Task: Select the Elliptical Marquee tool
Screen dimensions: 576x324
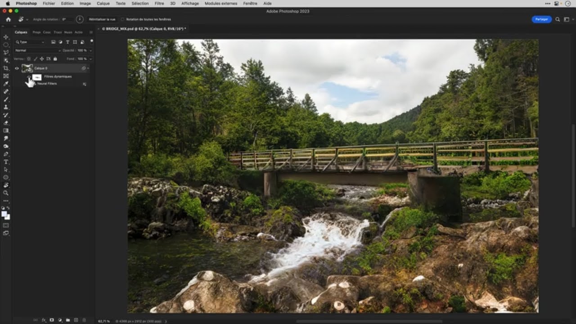Action: [x=6, y=45]
